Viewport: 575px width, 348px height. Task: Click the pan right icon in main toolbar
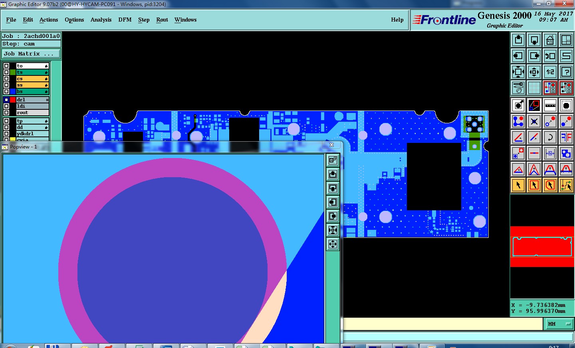tap(534, 56)
